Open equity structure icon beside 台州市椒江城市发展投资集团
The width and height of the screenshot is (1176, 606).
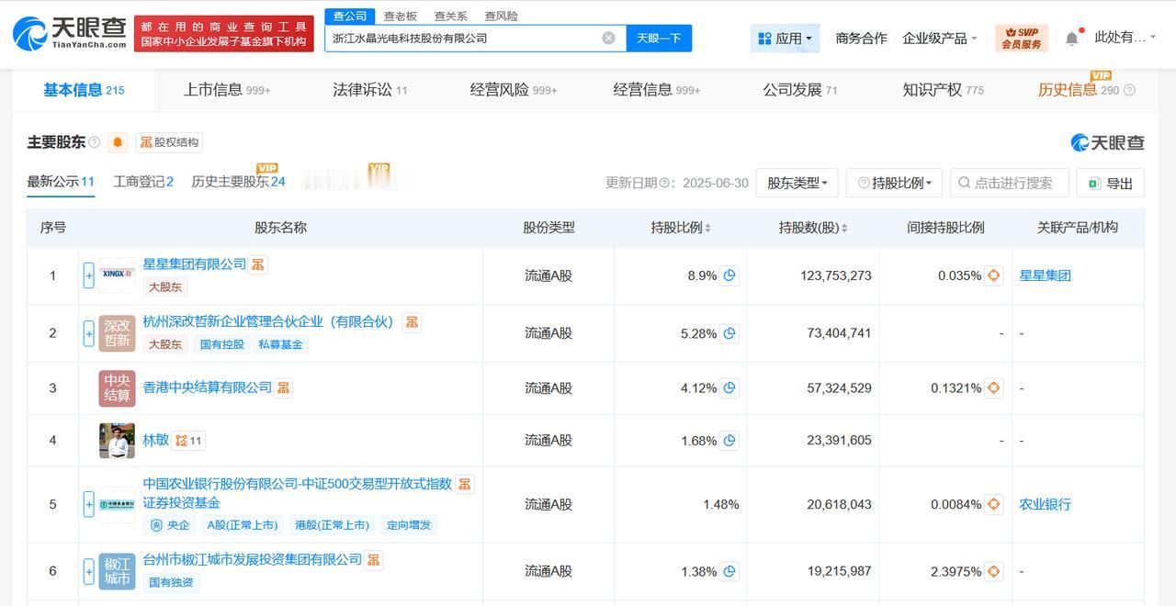click(374, 559)
